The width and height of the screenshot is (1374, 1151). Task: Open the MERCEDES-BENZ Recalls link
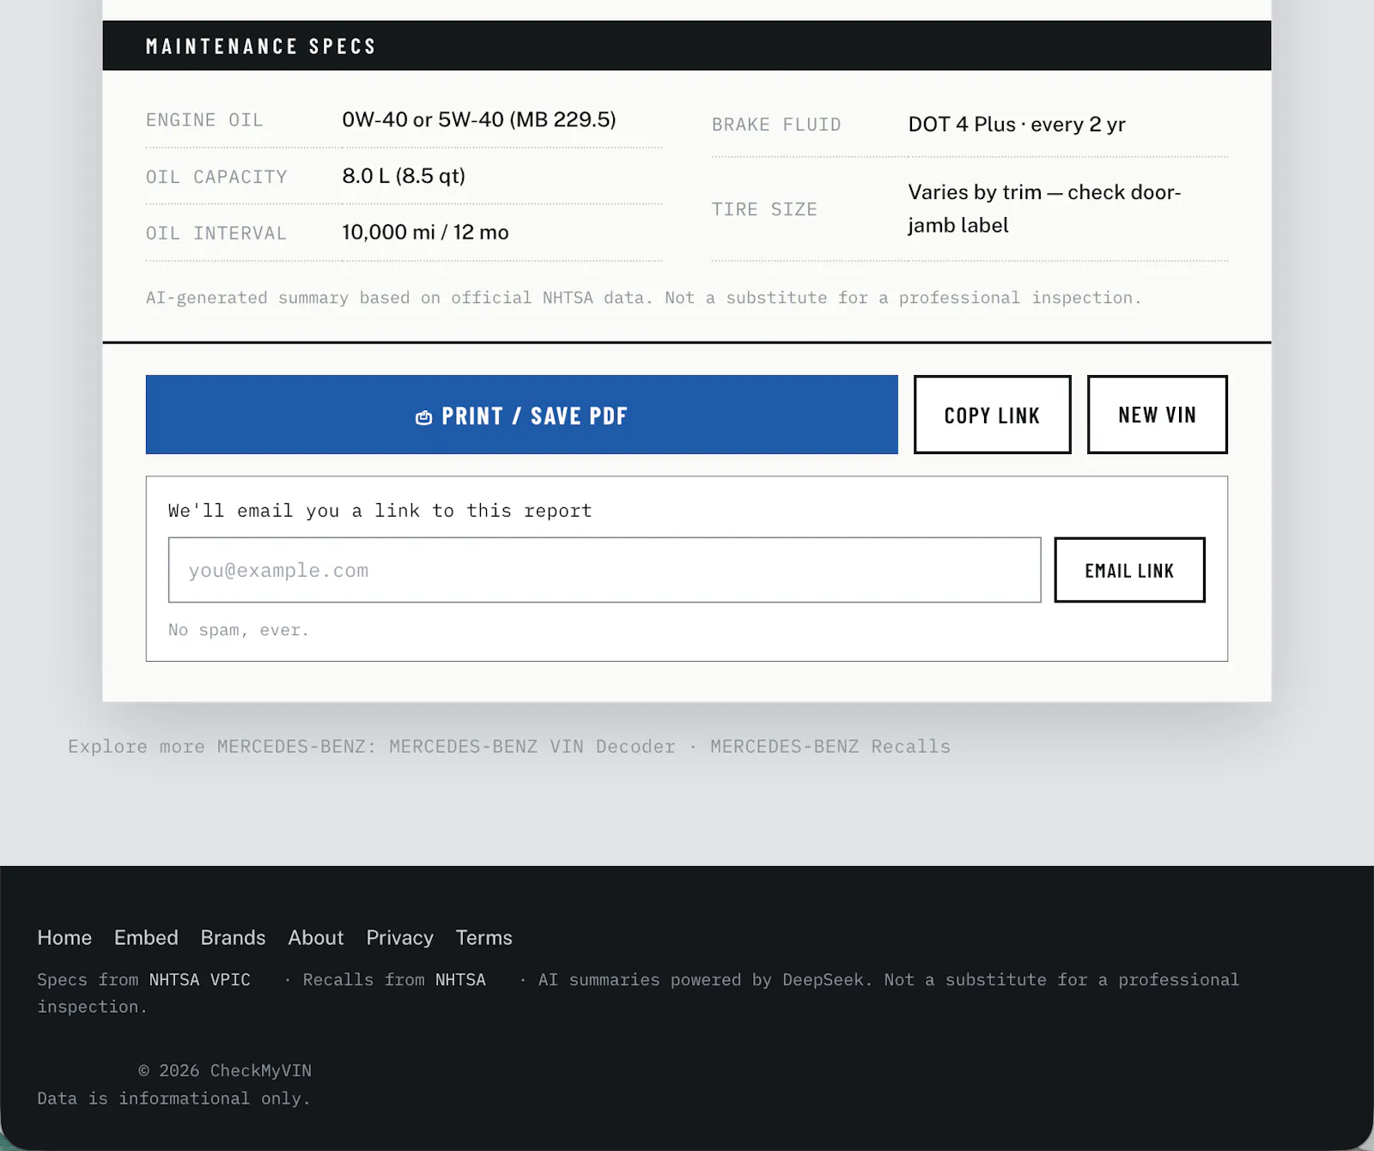(830, 747)
